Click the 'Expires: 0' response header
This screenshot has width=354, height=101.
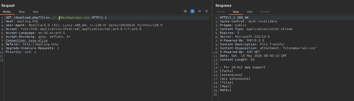[x=229, y=33]
